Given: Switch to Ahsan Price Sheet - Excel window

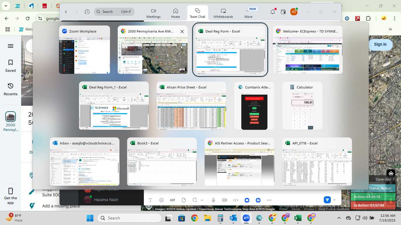Looking at the screenshot, I should 191,105.
